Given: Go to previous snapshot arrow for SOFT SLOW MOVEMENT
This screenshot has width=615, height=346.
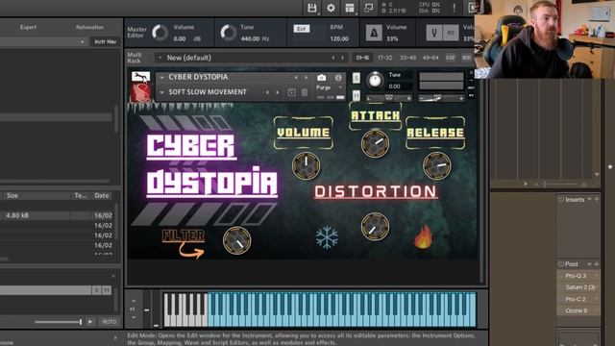Looking at the screenshot, I should click(267, 92).
